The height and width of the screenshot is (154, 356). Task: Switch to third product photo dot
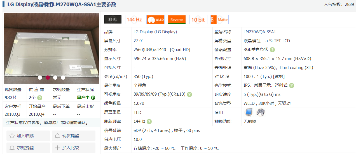point(55,77)
